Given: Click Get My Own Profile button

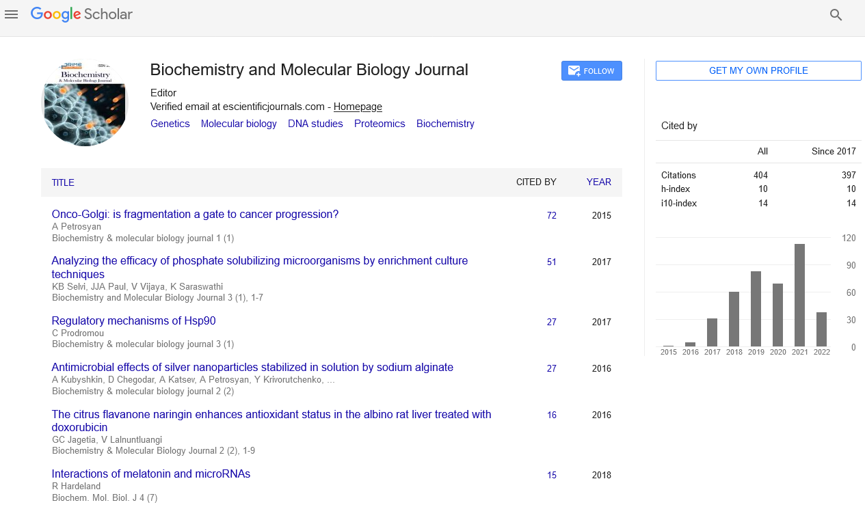Looking at the screenshot, I should click(x=758, y=71).
